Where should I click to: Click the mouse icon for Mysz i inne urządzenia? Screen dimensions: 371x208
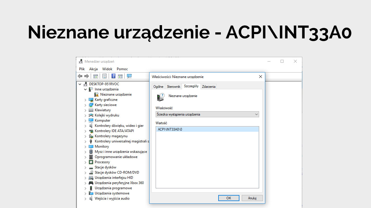[91, 152]
